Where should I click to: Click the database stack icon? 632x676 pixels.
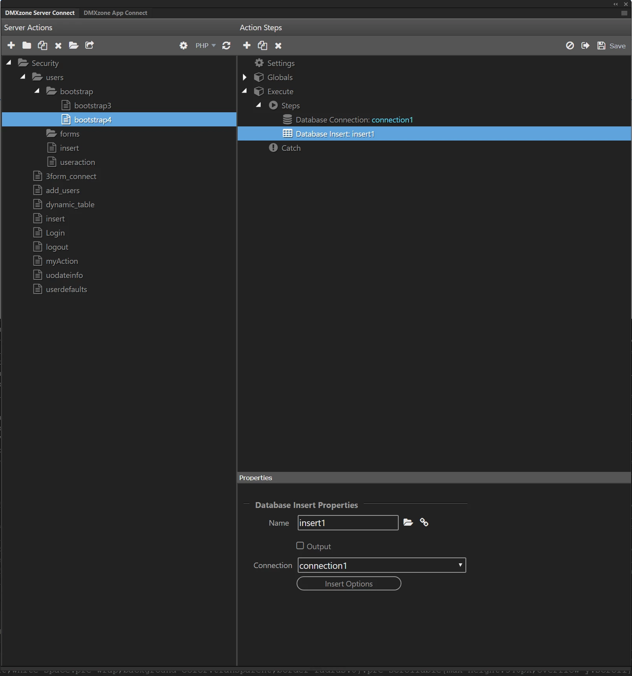[x=288, y=119]
